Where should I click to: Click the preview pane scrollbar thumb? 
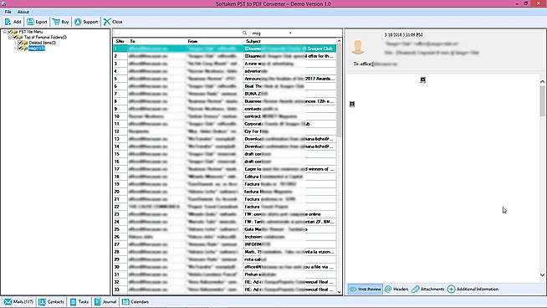(542, 101)
